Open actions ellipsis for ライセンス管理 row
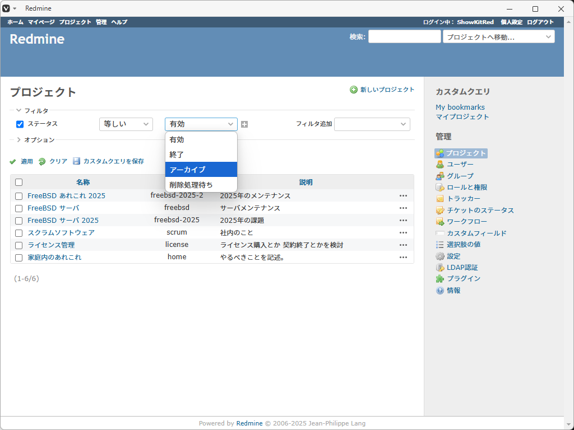The image size is (574, 430). pyautogui.click(x=404, y=245)
